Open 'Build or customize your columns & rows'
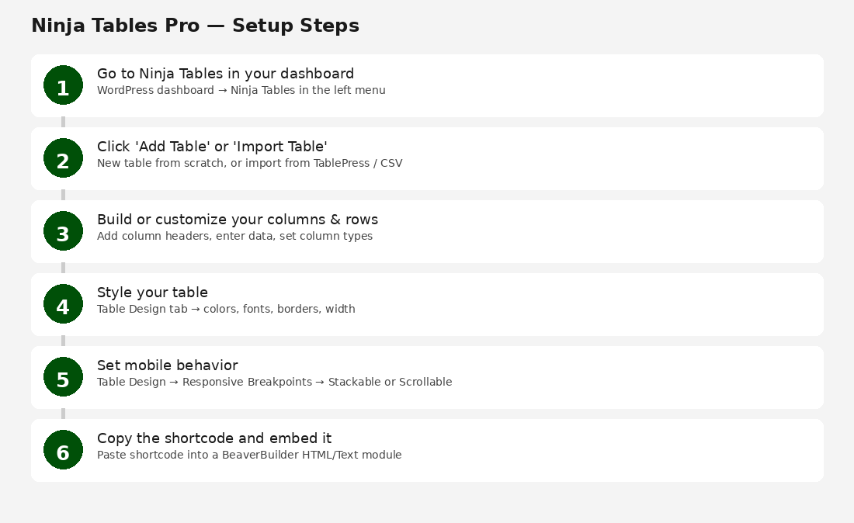 click(237, 220)
